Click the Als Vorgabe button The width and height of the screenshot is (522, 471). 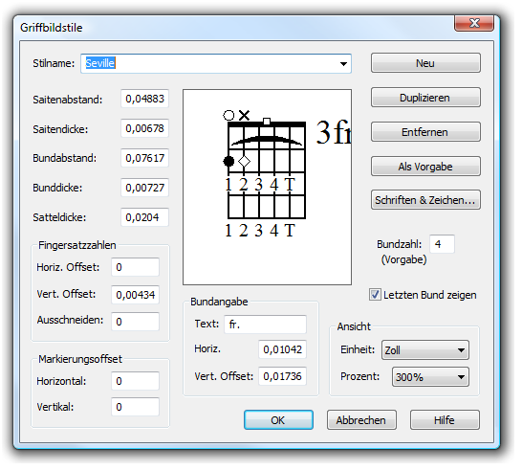[425, 166]
